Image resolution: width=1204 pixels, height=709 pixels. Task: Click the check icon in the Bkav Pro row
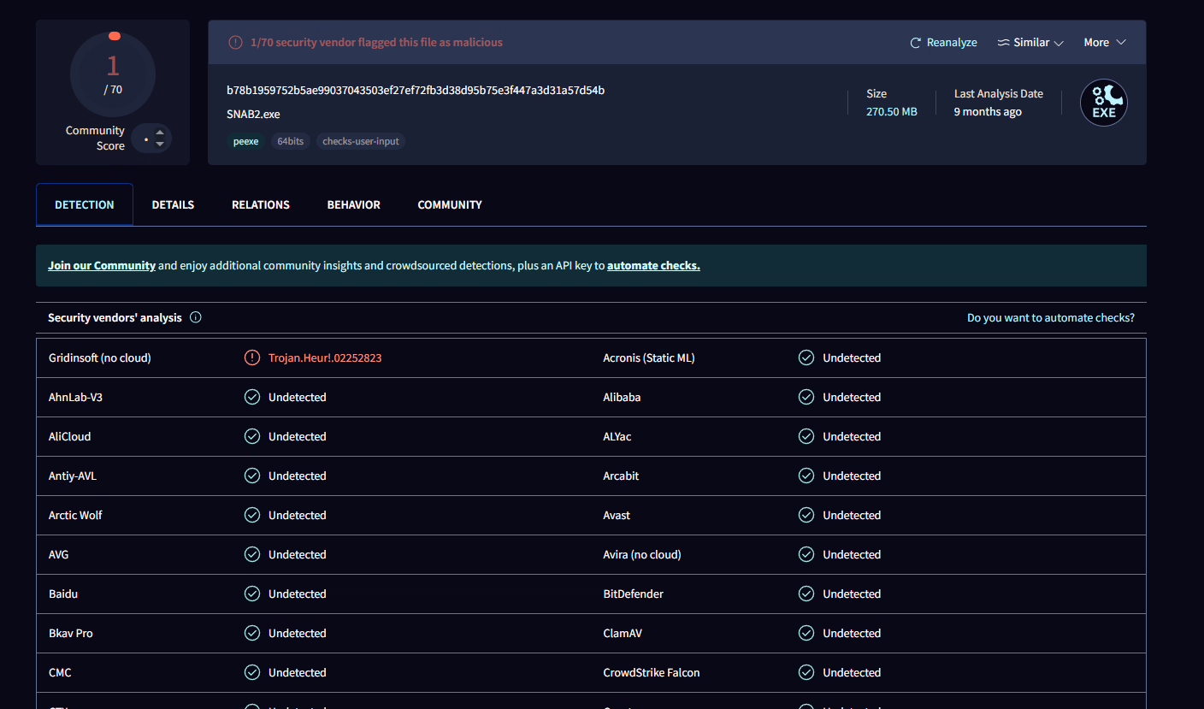click(252, 633)
